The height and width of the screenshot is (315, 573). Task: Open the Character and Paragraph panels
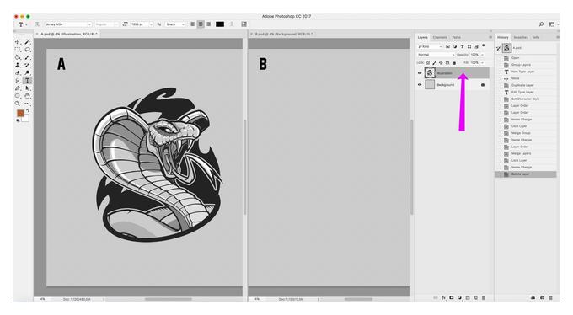coord(244,24)
